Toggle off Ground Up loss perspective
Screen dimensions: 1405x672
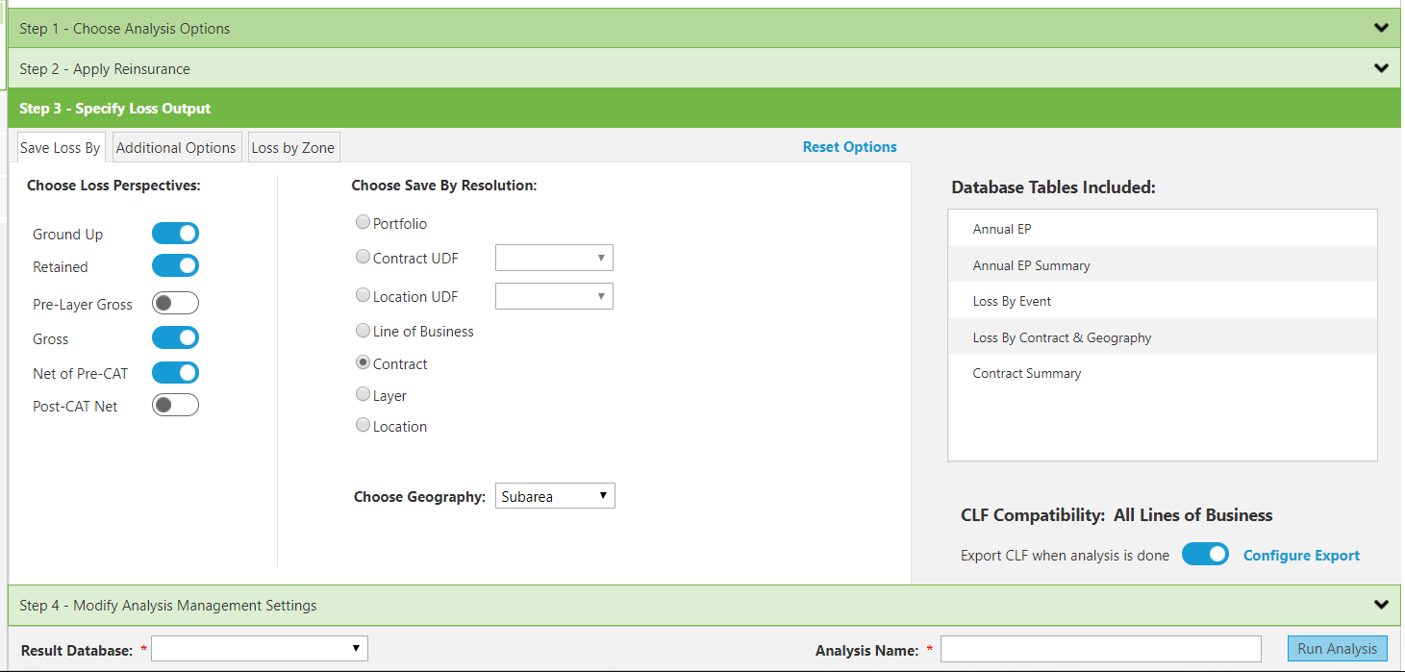[175, 234]
